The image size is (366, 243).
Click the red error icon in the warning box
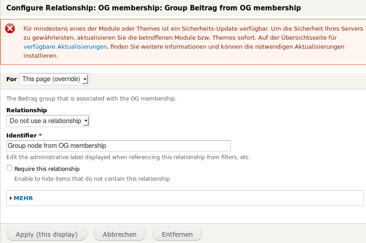tap(10, 29)
